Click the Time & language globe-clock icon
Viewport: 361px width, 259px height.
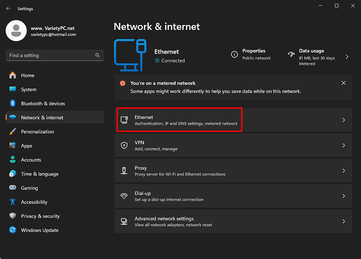pyautogui.click(x=13, y=174)
